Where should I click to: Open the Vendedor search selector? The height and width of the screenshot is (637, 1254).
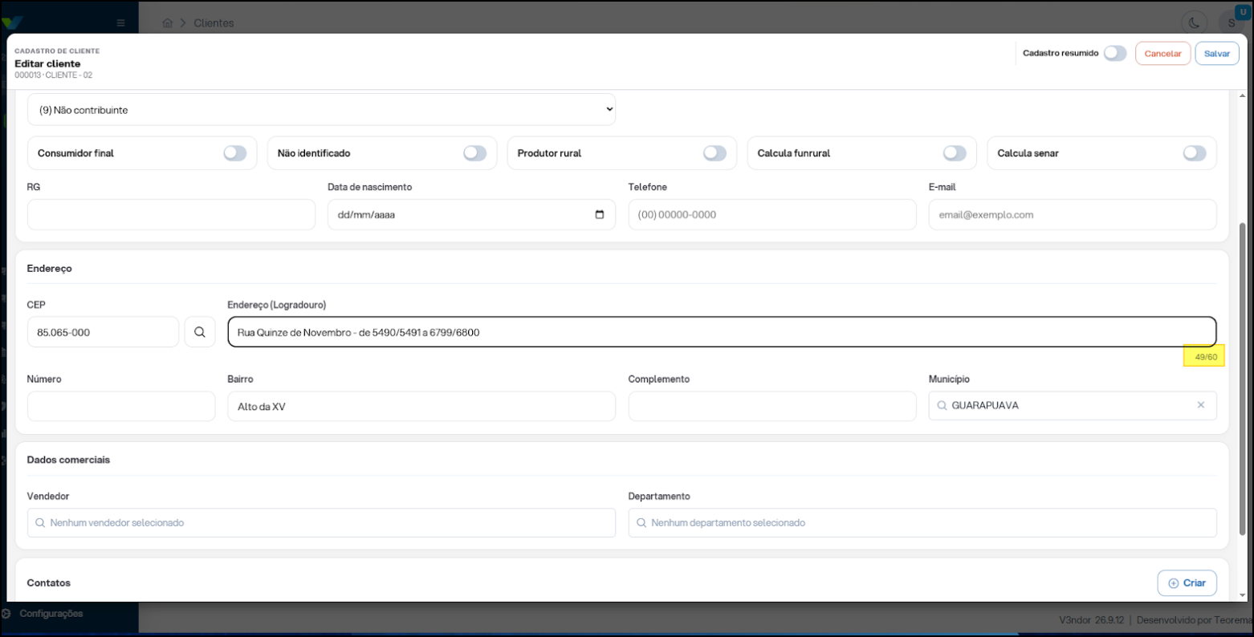(x=321, y=522)
